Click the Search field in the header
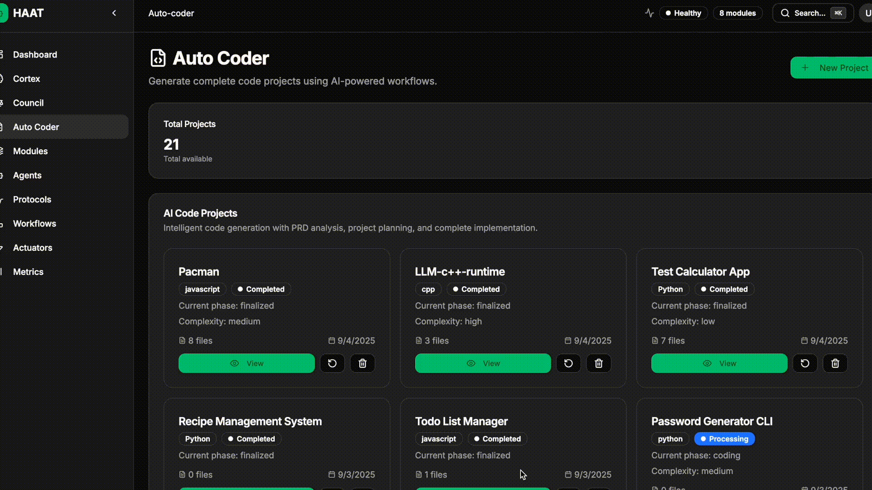The width and height of the screenshot is (872, 490). (812, 13)
